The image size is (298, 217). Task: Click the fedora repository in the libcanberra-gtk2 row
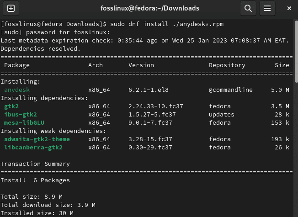[220, 148]
